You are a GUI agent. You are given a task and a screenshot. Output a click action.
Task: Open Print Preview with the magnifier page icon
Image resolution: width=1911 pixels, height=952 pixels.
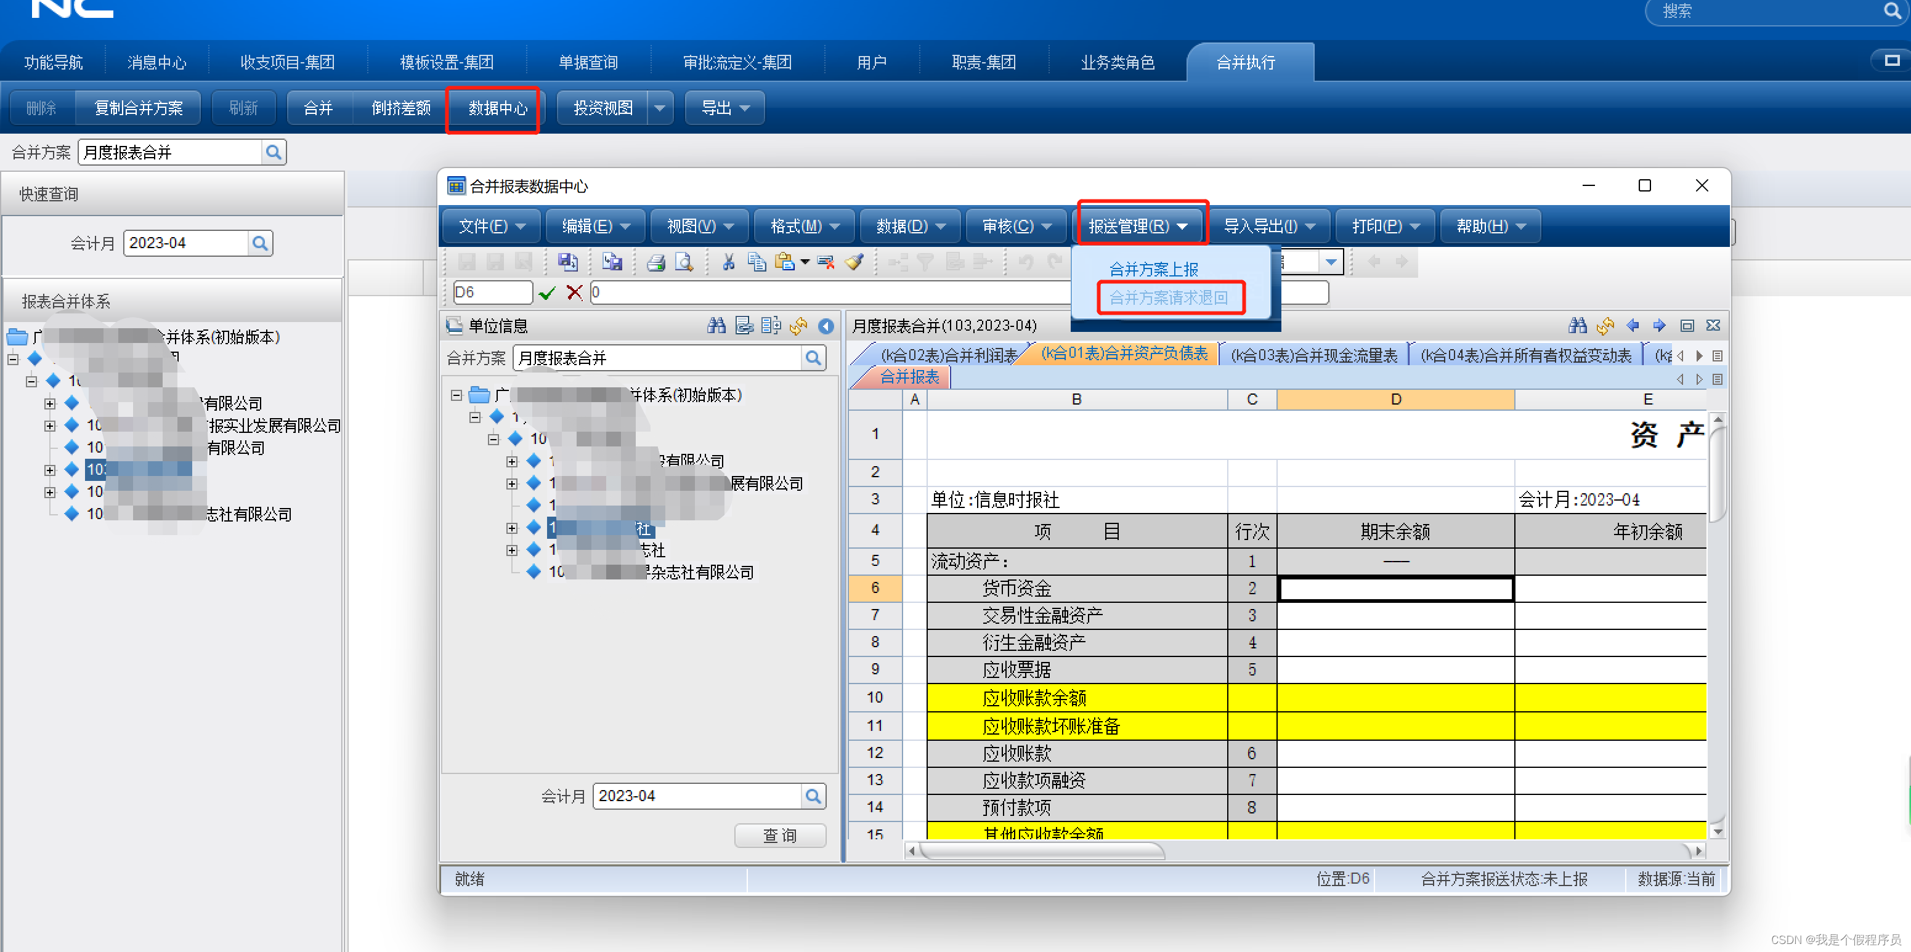pos(684,262)
